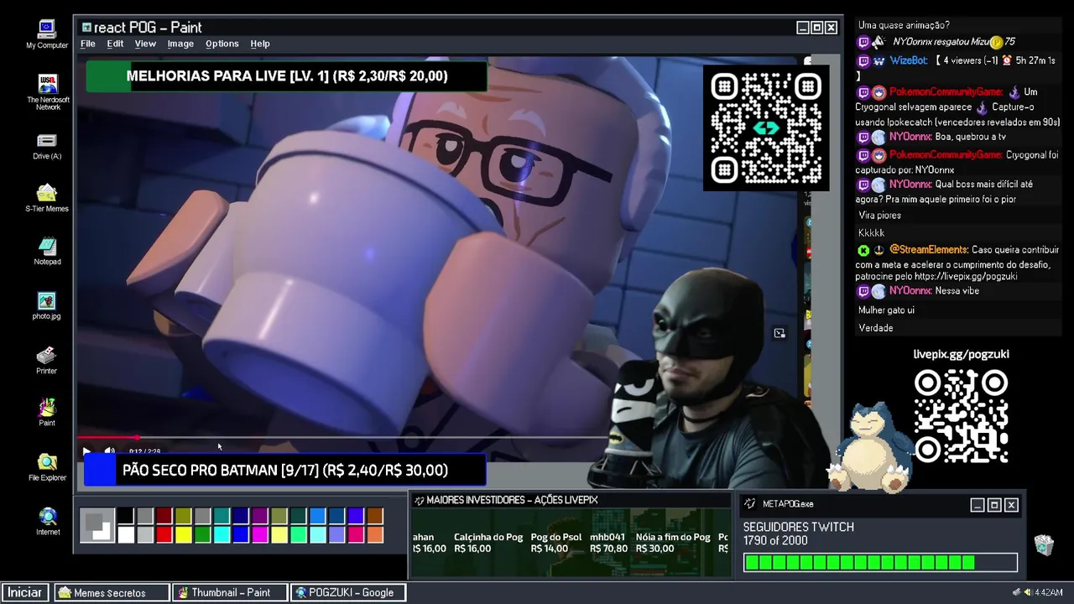Click the Maiores Investidores panel header icon
This screenshot has width=1074, height=604.
419,501
